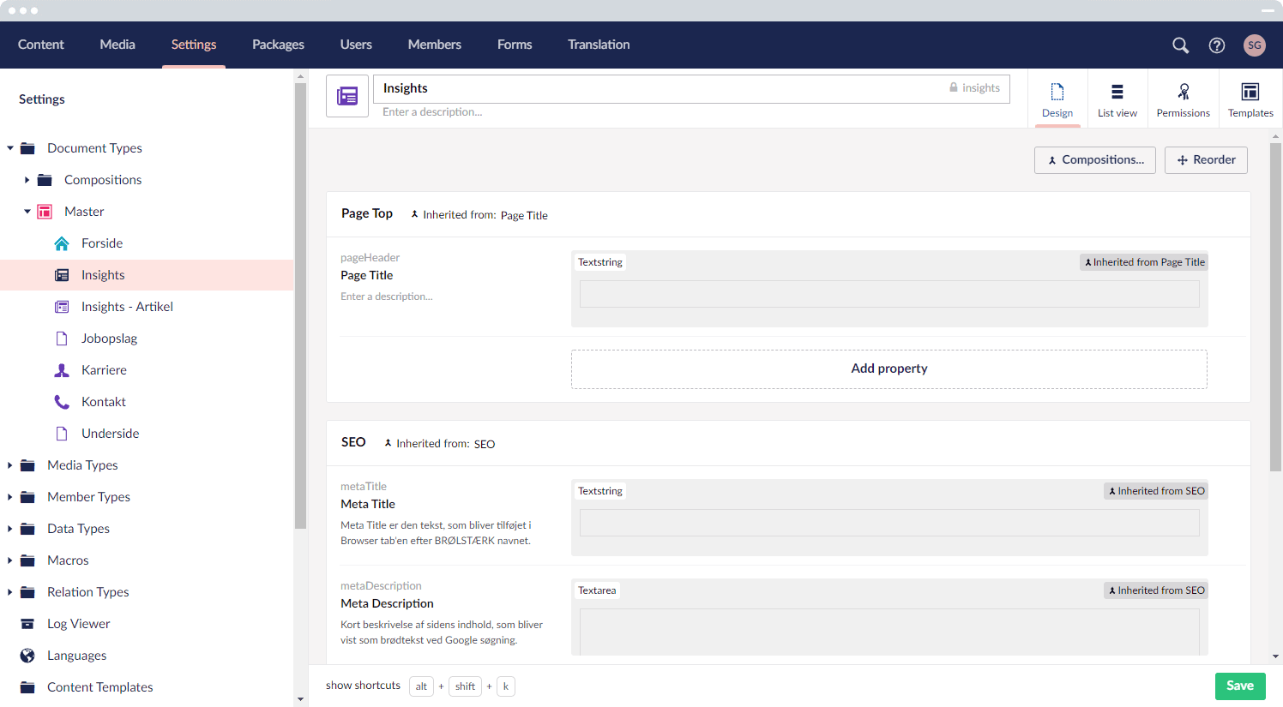Open Permissions via the key icon
Image resolution: width=1283 pixels, height=707 pixels.
tap(1183, 90)
